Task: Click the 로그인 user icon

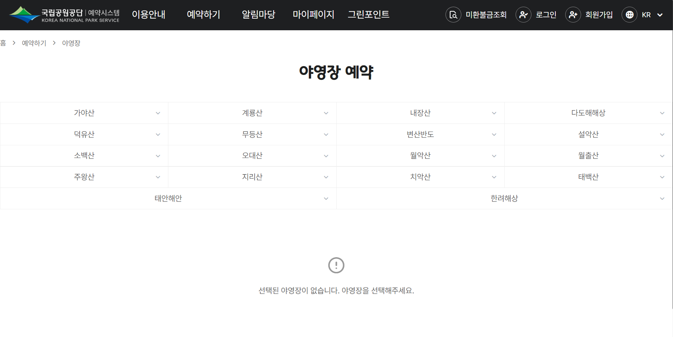Action: point(523,15)
